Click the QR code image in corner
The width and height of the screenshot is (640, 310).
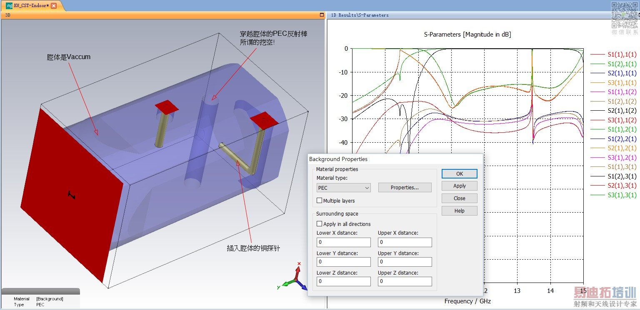point(624,15)
